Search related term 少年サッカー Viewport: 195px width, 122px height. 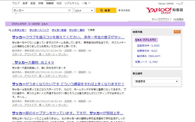pos(19,30)
